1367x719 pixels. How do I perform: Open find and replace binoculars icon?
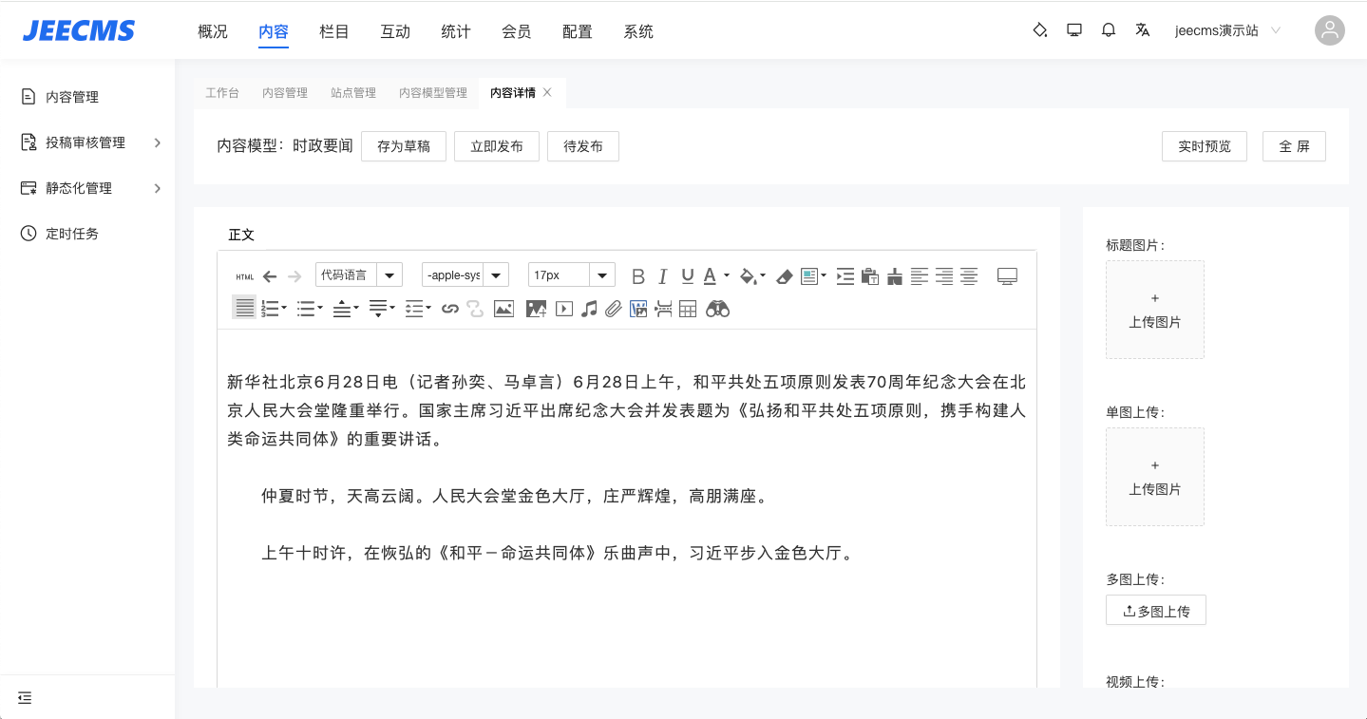[x=717, y=309]
